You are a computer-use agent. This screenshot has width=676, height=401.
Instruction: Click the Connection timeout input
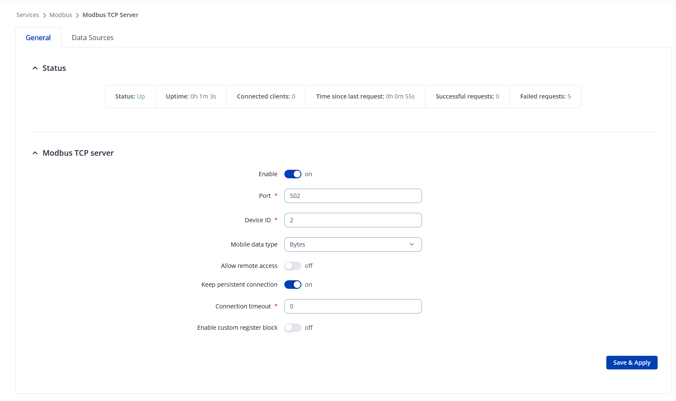[353, 306]
